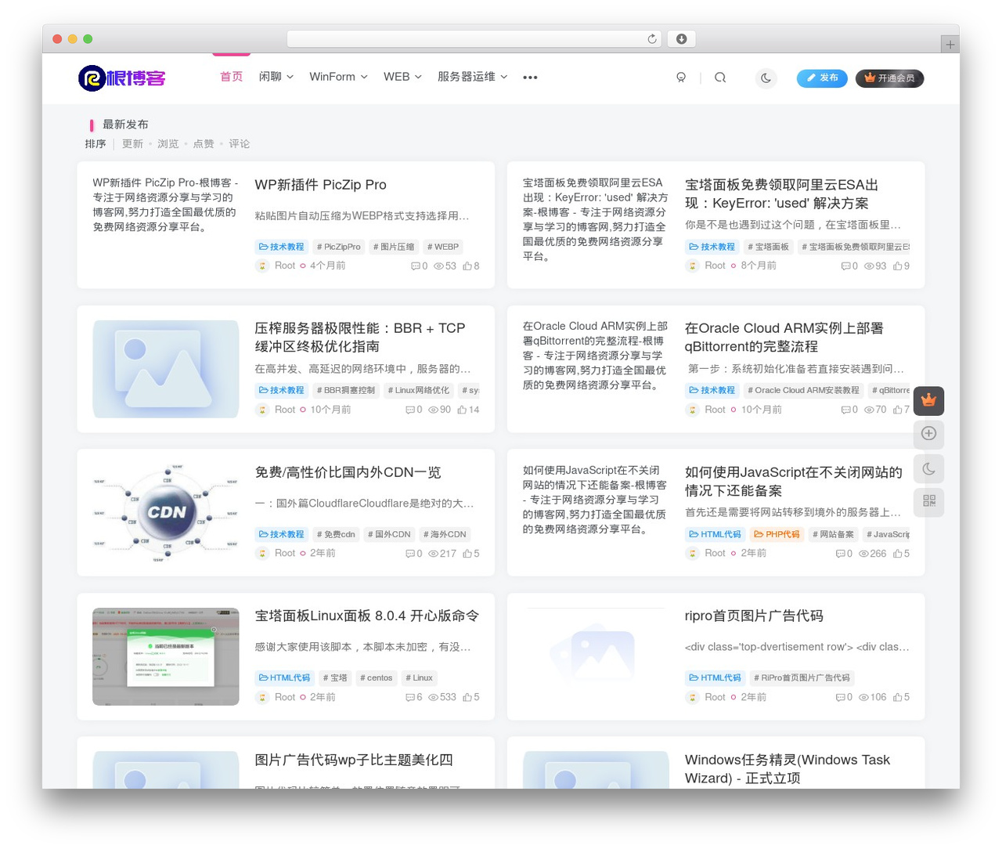The image size is (1002, 849).
Task: Open the three-dots more menu in navbar
Action: (530, 78)
